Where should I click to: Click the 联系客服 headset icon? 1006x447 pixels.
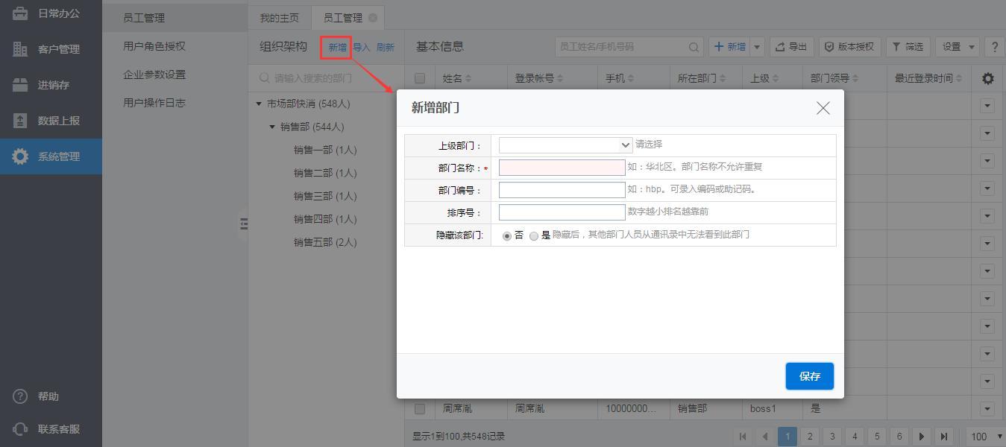tap(20, 429)
